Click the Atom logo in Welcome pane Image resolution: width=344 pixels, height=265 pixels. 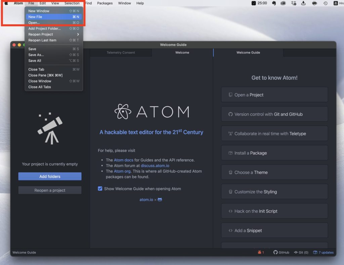coord(152,112)
